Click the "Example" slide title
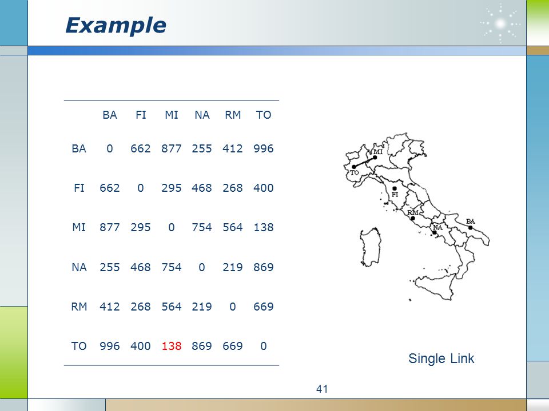Screen dimensions: 549x411 pyautogui.click(x=116, y=26)
